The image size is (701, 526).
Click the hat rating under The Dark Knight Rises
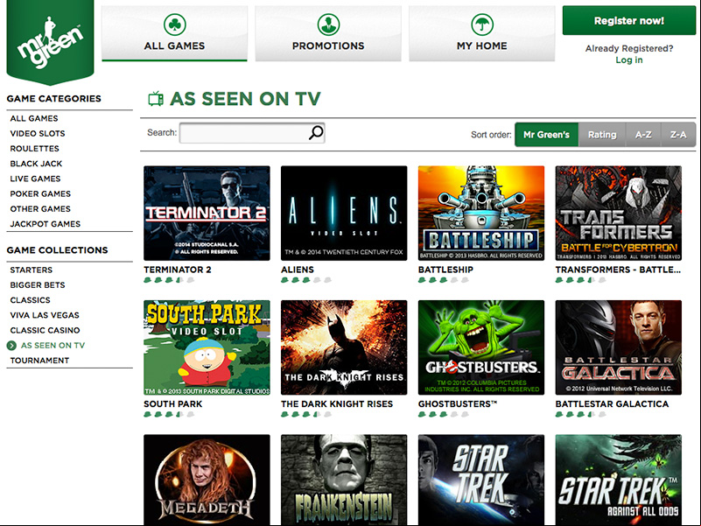(x=306, y=414)
